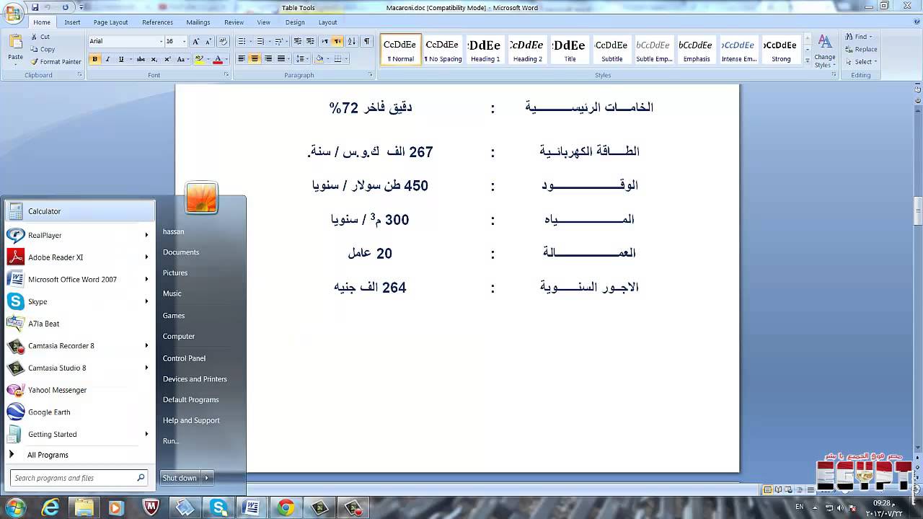Image resolution: width=923 pixels, height=519 pixels.
Task: Launch Google Earth from Start menu
Action: click(79, 412)
